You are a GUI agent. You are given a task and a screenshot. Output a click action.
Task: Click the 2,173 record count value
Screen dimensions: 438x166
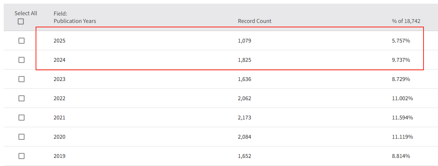244,118
